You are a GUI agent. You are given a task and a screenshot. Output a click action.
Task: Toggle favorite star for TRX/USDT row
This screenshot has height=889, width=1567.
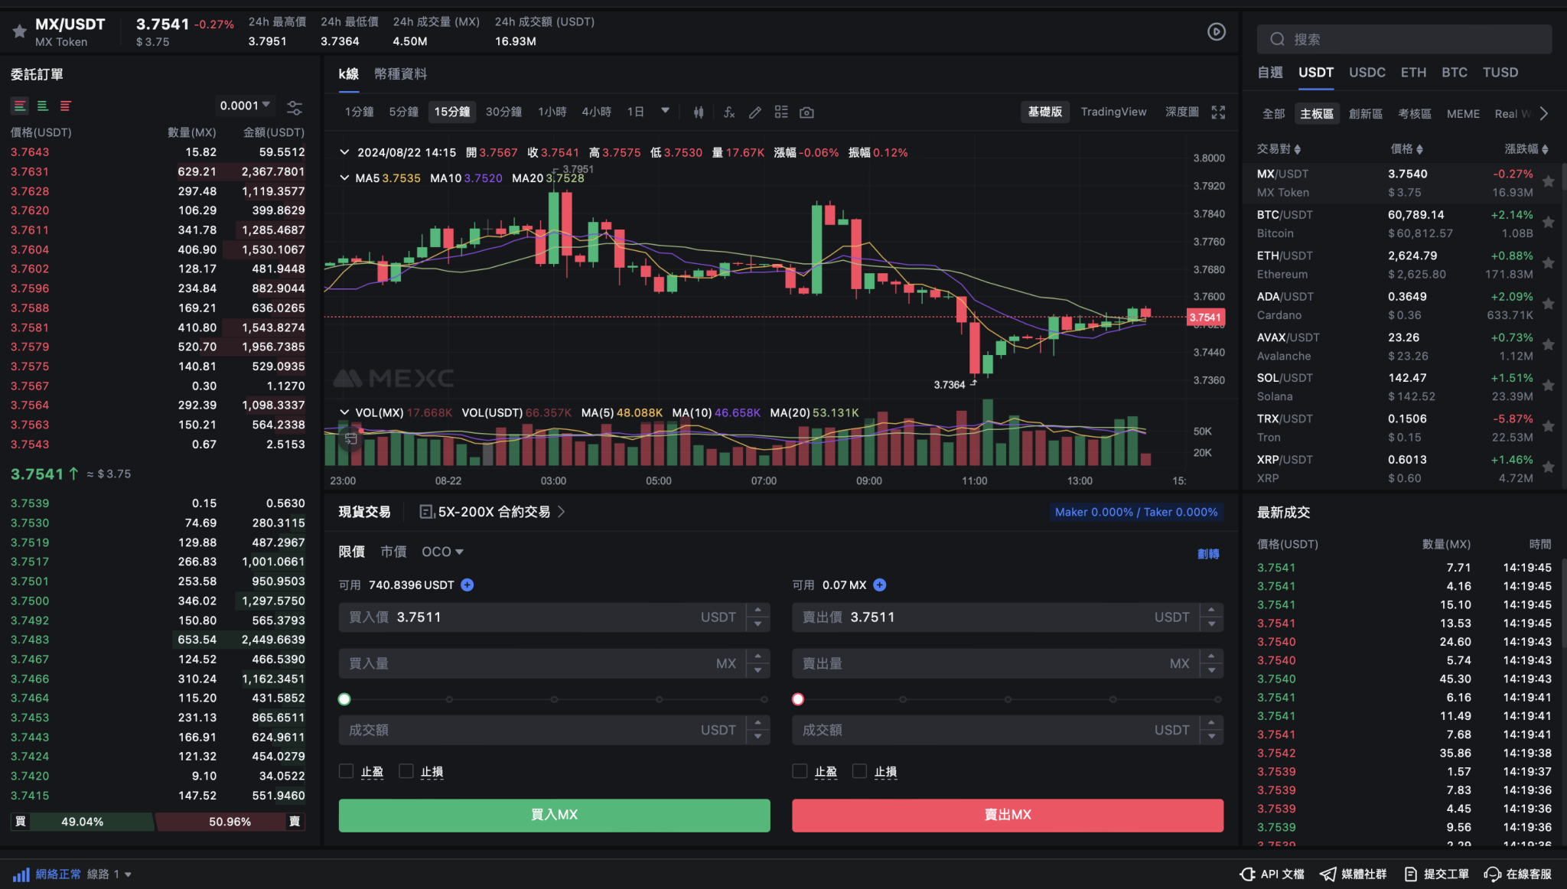1548,426
